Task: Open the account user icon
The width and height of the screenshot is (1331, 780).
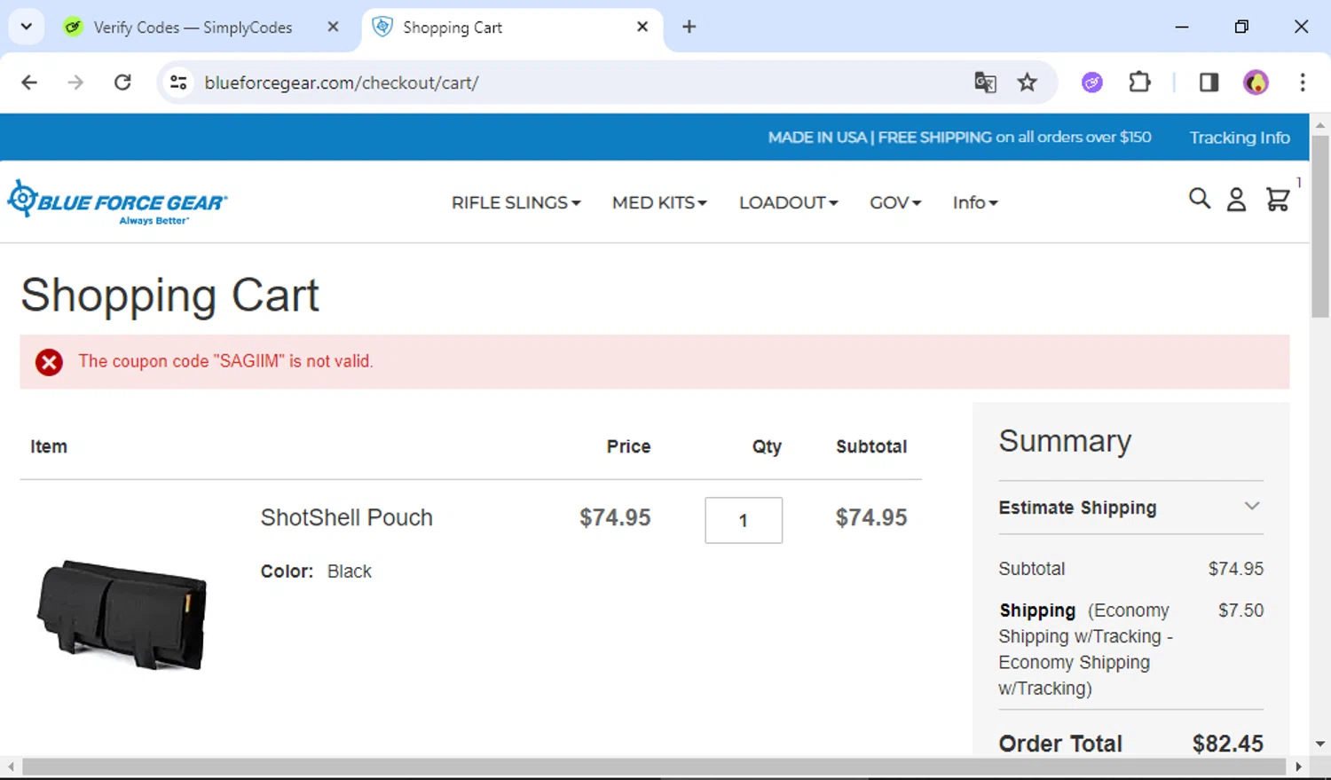Action: [x=1236, y=200]
